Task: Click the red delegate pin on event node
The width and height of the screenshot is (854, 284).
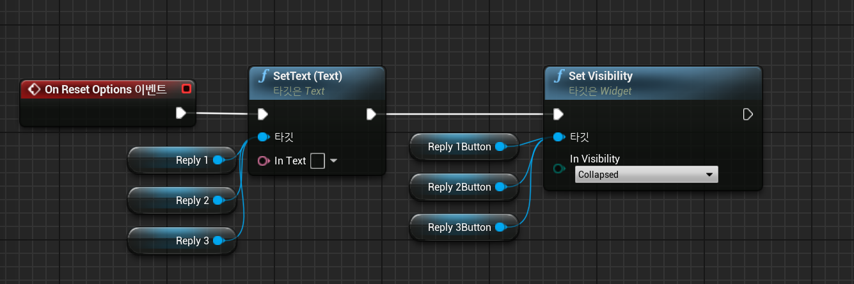Action: click(x=186, y=88)
